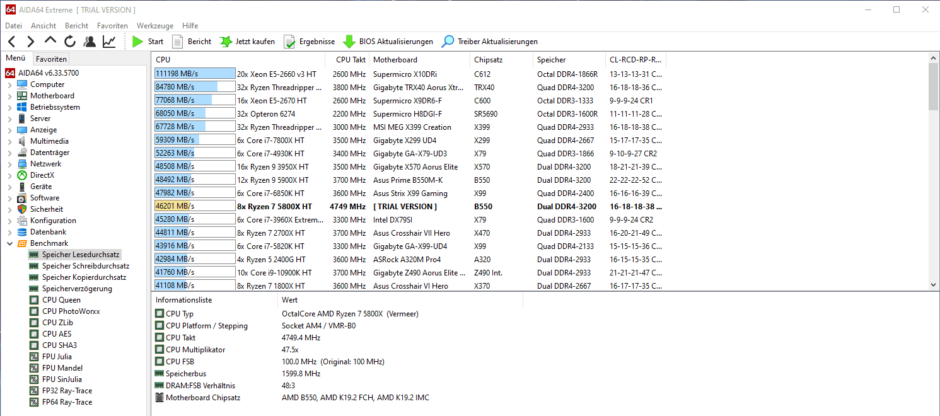Image resolution: width=940 pixels, height=416 pixels.
Task: Select Speicher Schreibdurchsatz benchmark
Action: click(85, 266)
